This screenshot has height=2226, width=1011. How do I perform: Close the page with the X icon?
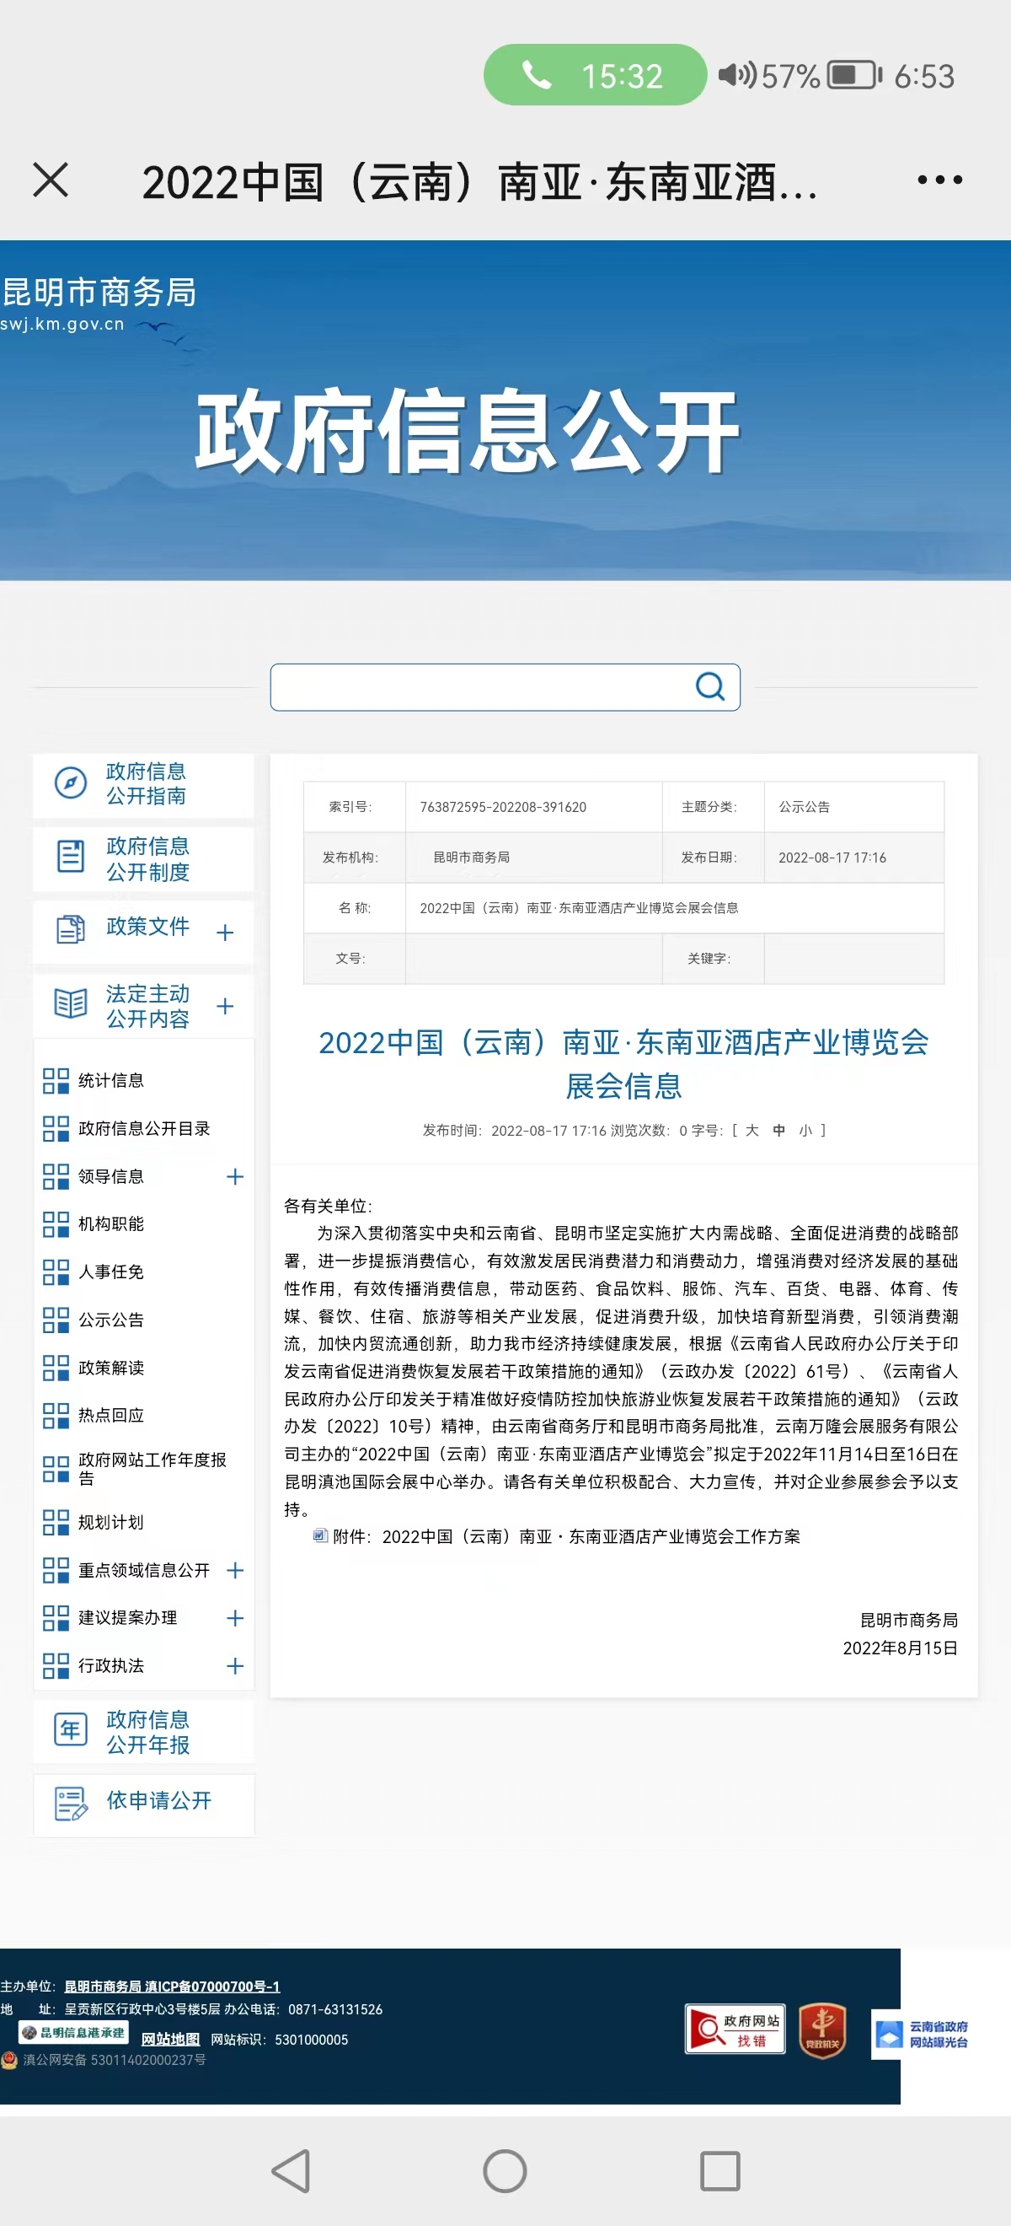(51, 180)
